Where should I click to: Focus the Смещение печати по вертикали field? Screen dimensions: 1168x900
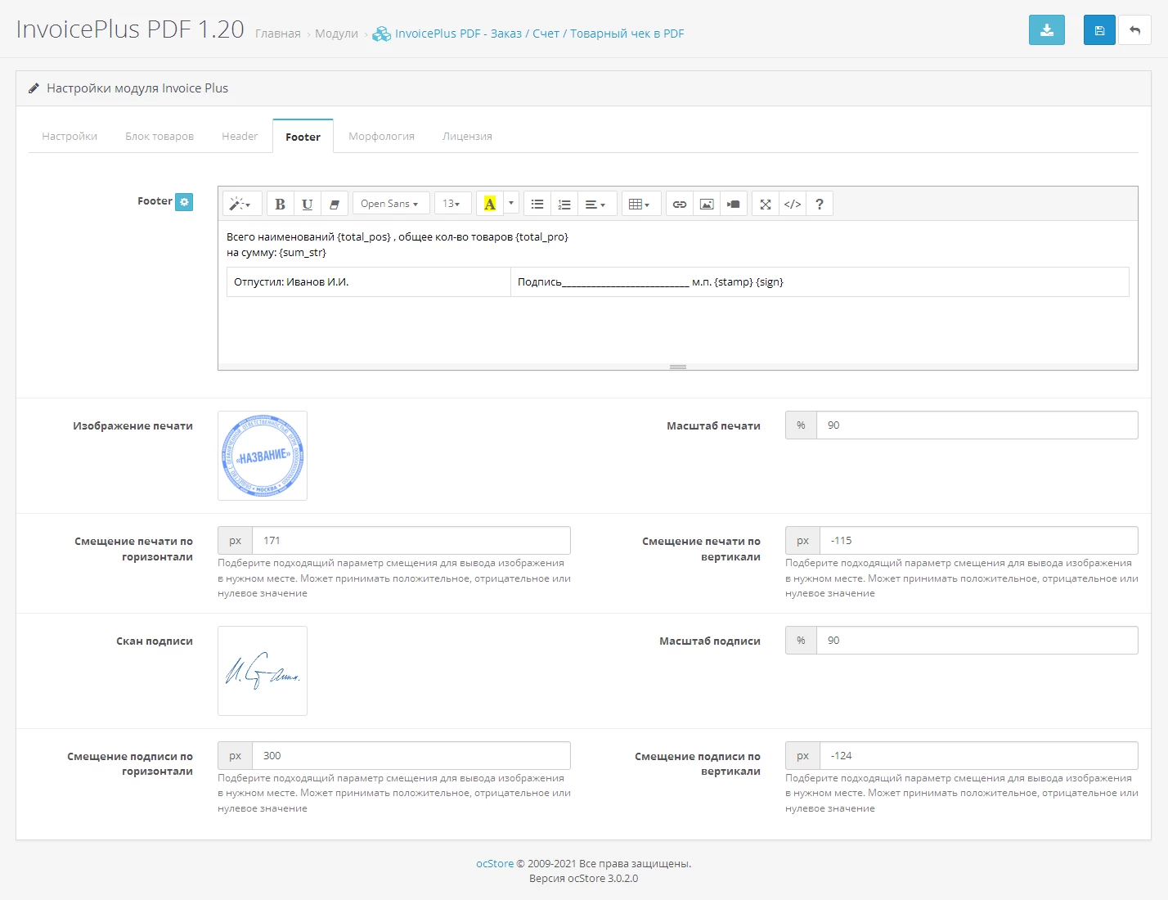point(978,541)
